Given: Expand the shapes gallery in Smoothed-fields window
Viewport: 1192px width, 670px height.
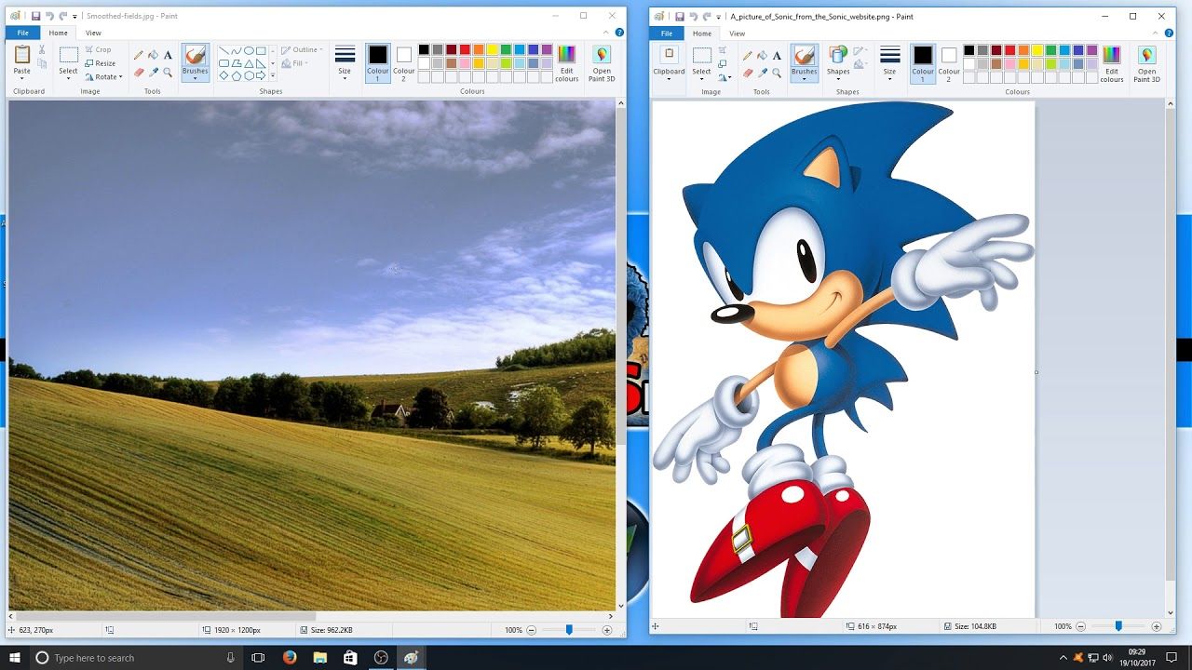Looking at the screenshot, I should click(272, 76).
